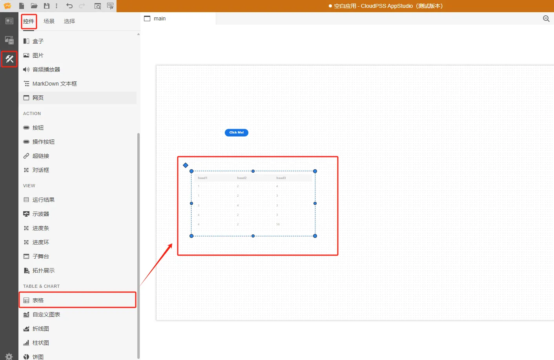This screenshot has height=360, width=554.
Task: Select the tools sidebar icon
Action: [x=9, y=59]
